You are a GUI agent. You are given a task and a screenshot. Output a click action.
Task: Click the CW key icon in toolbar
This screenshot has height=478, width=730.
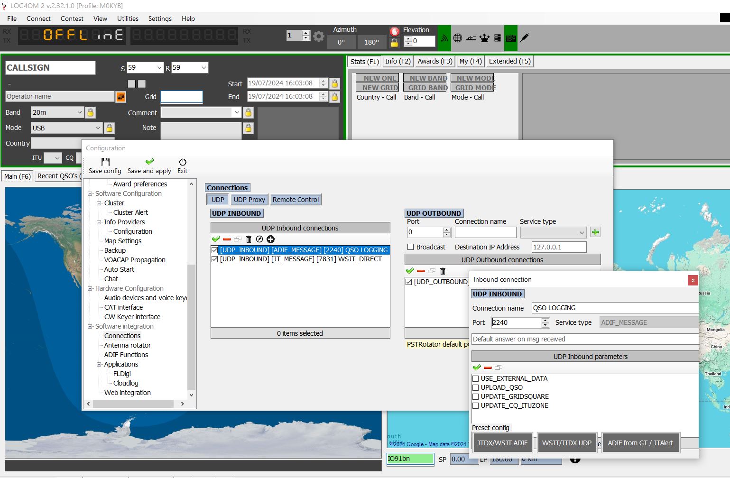471,38
